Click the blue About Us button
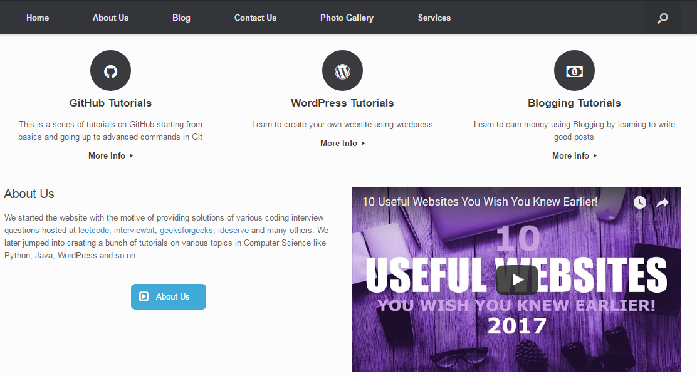Screen dimensions: 697x376 point(169,296)
